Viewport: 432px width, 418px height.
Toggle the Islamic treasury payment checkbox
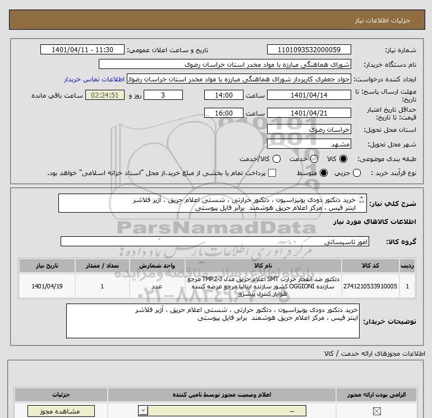pyautogui.click(x=272, y=173)
